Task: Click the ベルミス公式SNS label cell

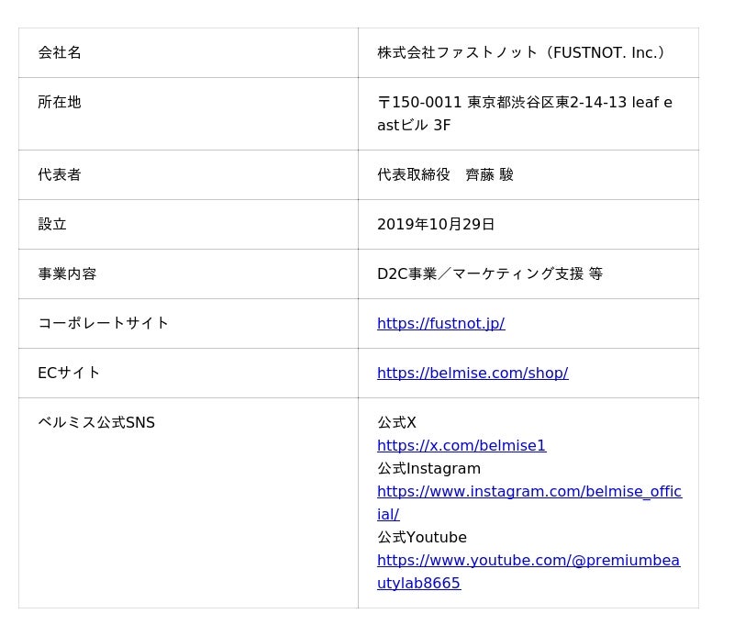Action: (x=96, y=422)
